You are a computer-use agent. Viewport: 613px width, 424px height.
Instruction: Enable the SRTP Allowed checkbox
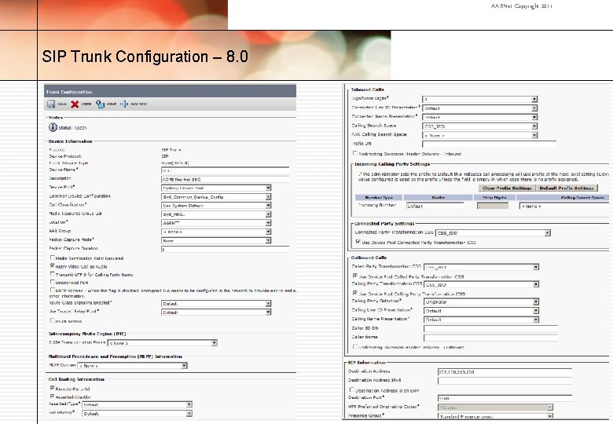point(53,290)
